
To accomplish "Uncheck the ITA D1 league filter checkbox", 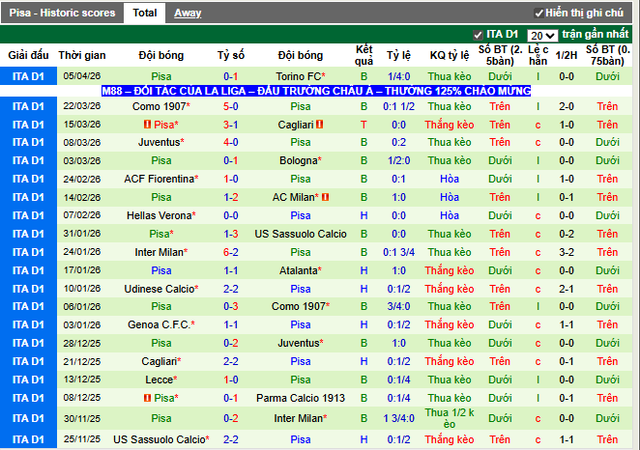I will [x=478, y=35].
